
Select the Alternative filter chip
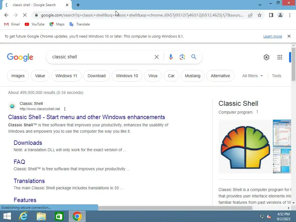[x=220, y=76]
